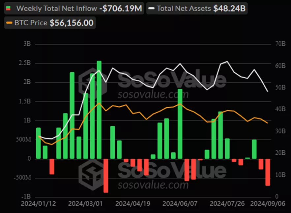Click the 3B label on left axis

pos(27,44)
